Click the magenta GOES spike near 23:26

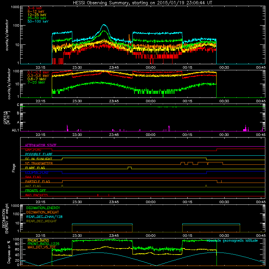(x=67, y=128)
